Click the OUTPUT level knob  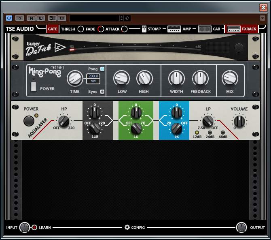(241, 227)
